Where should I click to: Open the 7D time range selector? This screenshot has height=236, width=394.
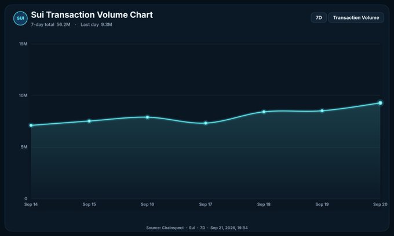319,17
